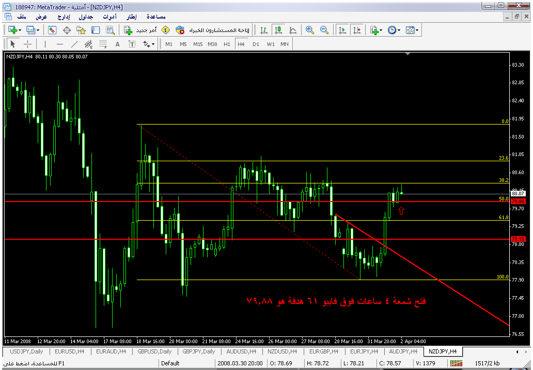Zoom out the chart with minus magnifier
The height and width of the screenshot is (370, 533).
click(324, 30)
